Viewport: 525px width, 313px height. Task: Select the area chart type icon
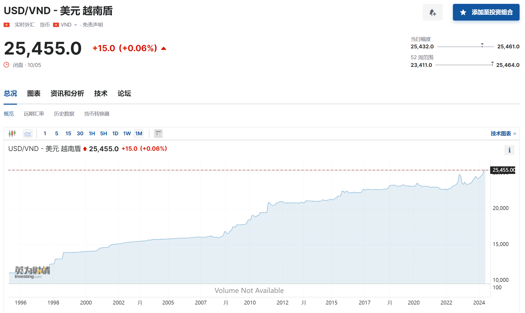pos(28,133)
